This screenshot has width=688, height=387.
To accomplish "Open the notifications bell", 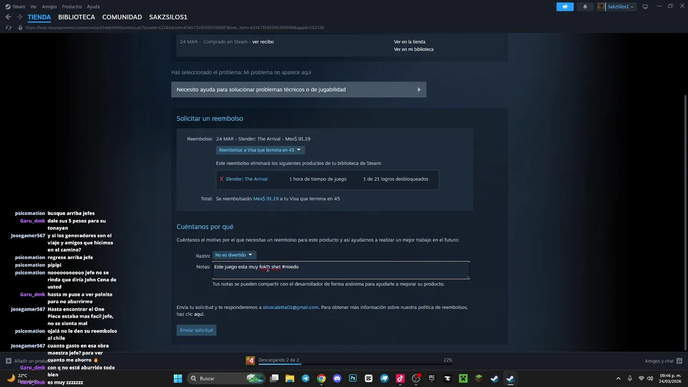I will [x=585, y=6].
